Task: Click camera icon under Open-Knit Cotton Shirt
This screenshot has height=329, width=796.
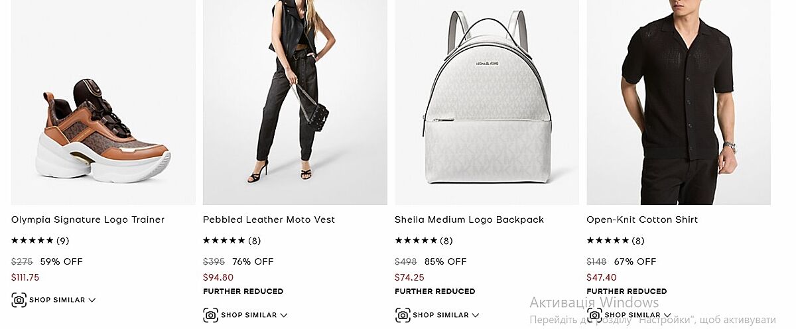Action: [594, 315]
